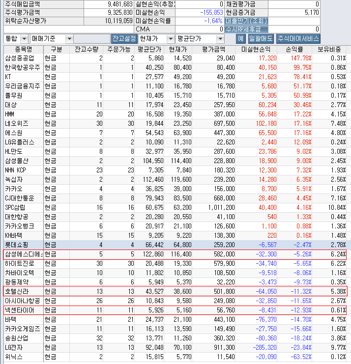The image size is (351, 364).
Task: Select the 삼성물산 stock name
Action: tap(17, 161)
